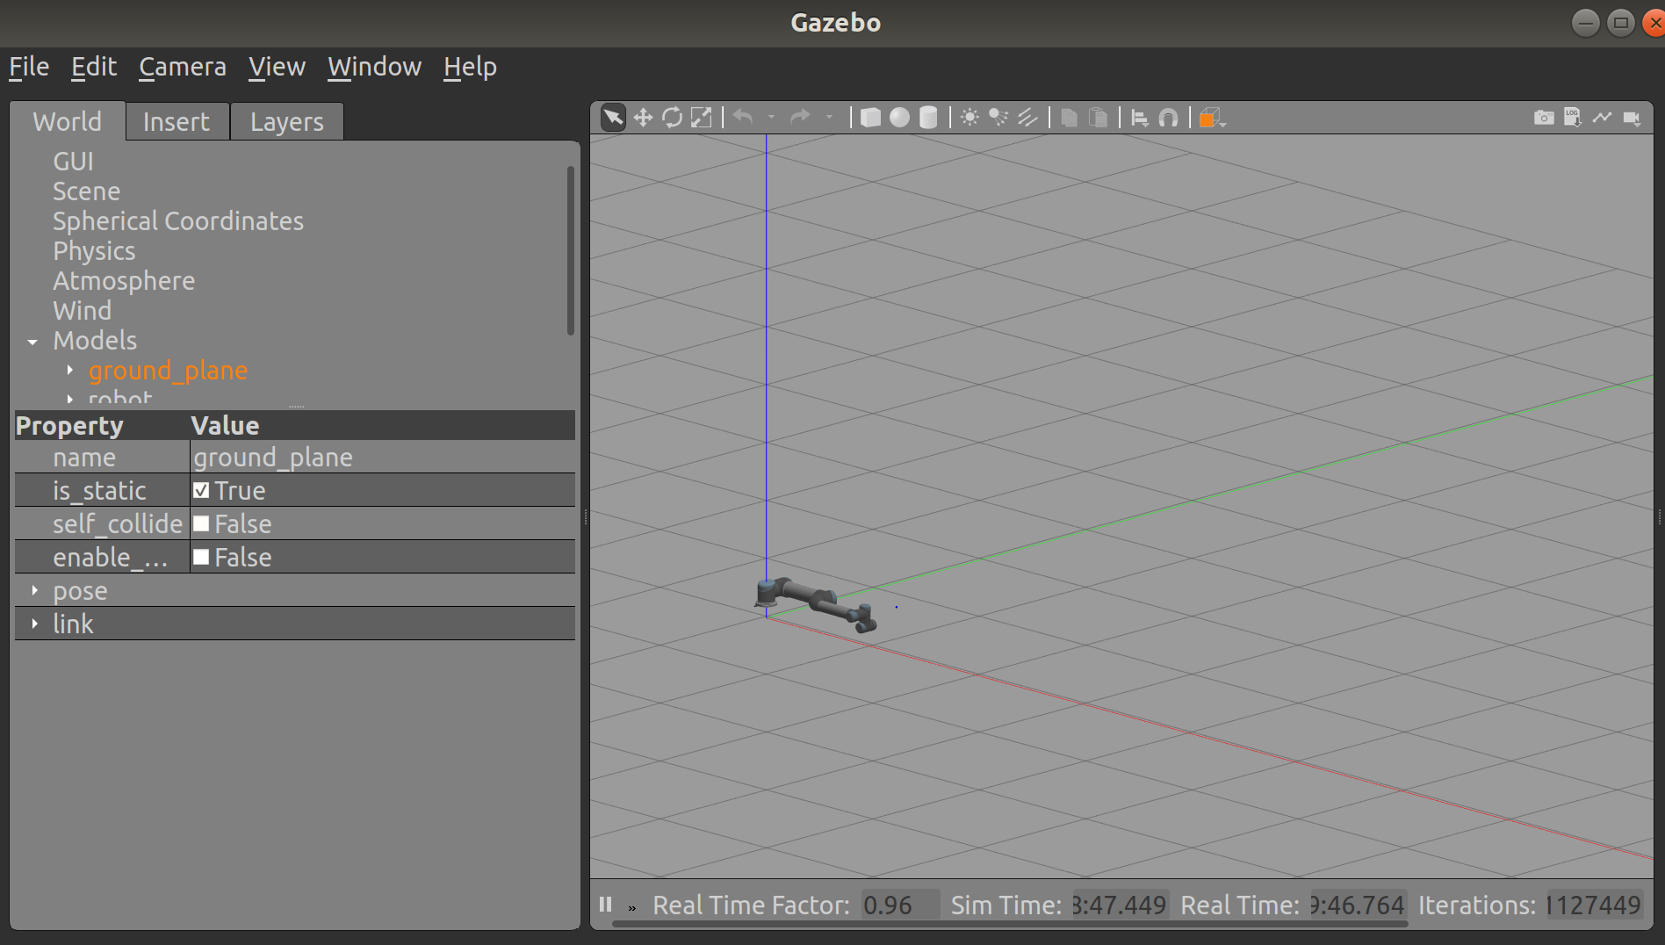Screen dimensions: 1665x945
Task: Add a directional light
Action: point(1027,117)
